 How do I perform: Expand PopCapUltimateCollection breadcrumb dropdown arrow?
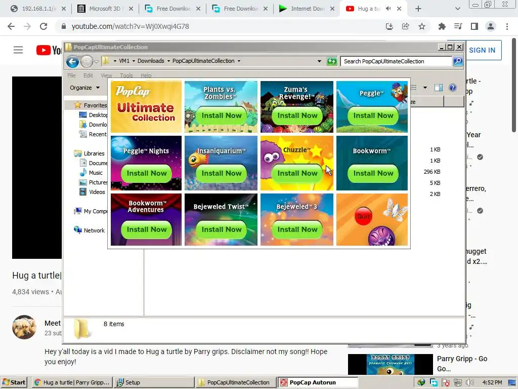(239, 61)
